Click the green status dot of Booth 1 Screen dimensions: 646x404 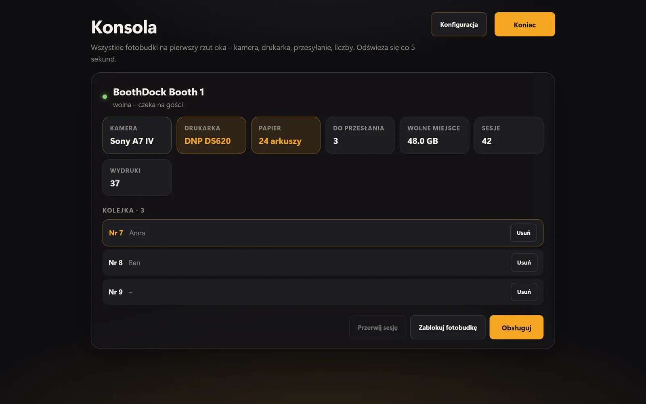105,97
